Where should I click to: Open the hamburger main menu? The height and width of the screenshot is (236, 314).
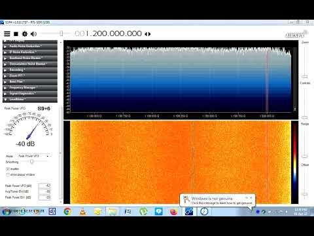tap(7, 33)
